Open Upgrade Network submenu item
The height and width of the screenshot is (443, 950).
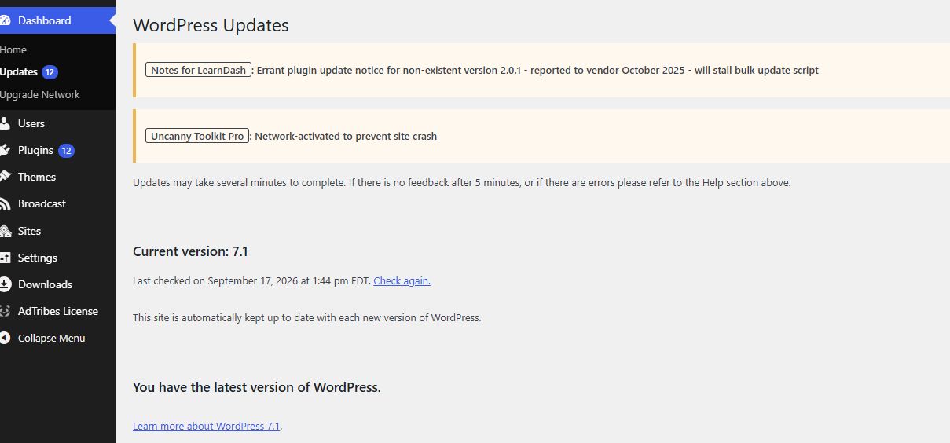(40, 94)
